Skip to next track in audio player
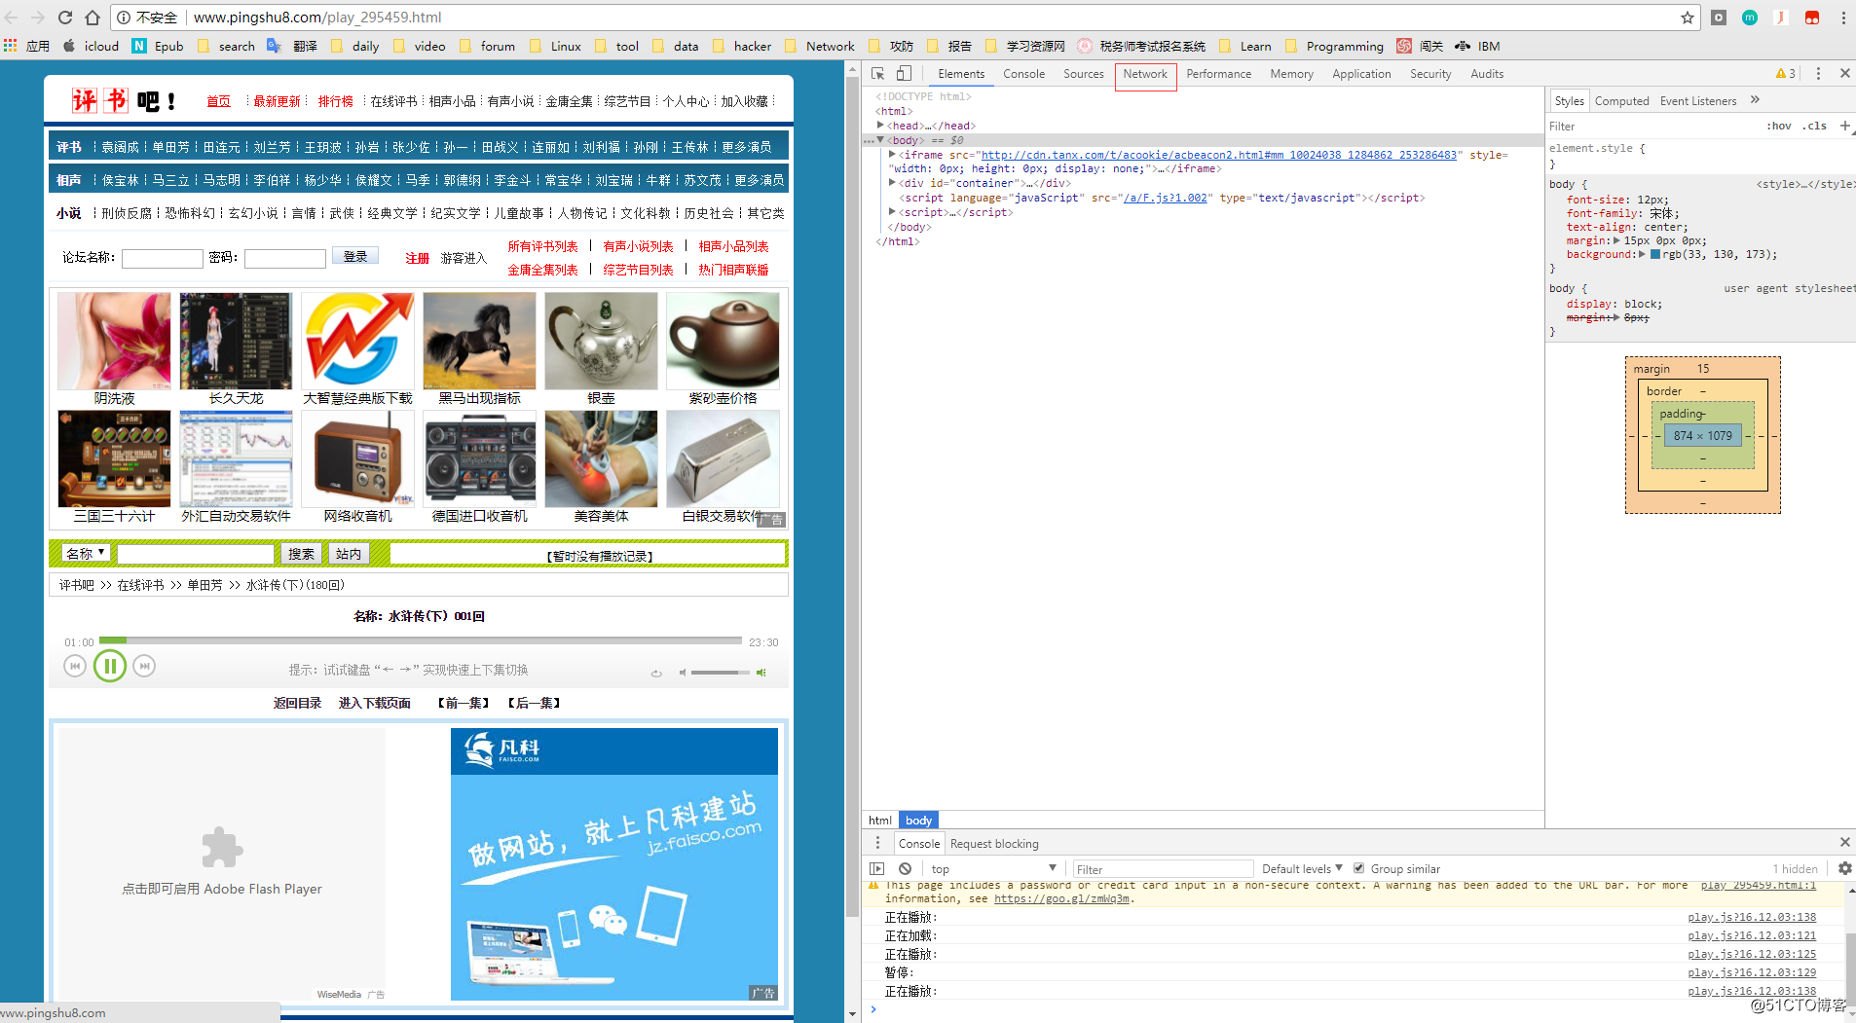Viewport: 1856px width, 1023px height. point(144,666)
